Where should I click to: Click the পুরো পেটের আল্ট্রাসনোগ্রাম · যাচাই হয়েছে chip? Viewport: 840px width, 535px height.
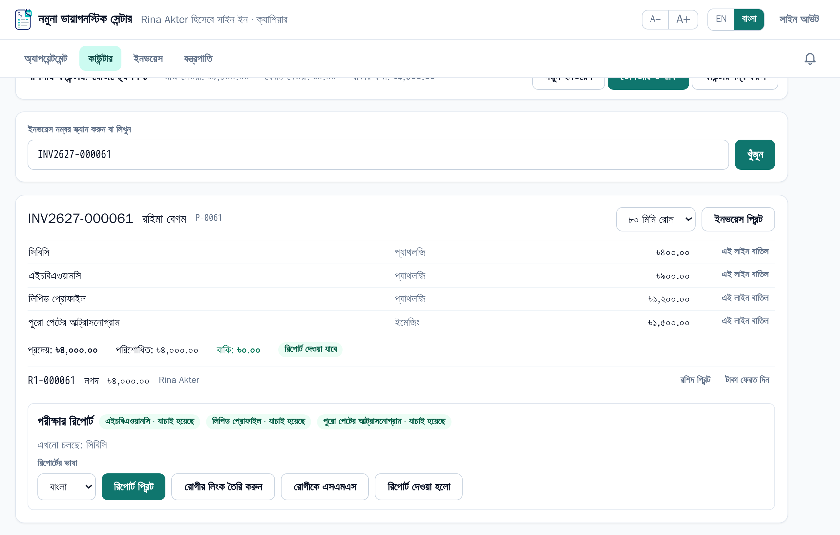coord(384,422)
